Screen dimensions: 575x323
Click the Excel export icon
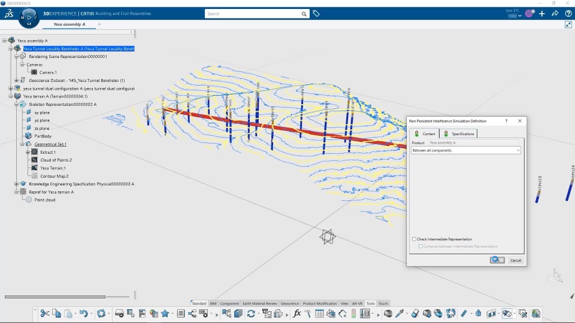535,313
